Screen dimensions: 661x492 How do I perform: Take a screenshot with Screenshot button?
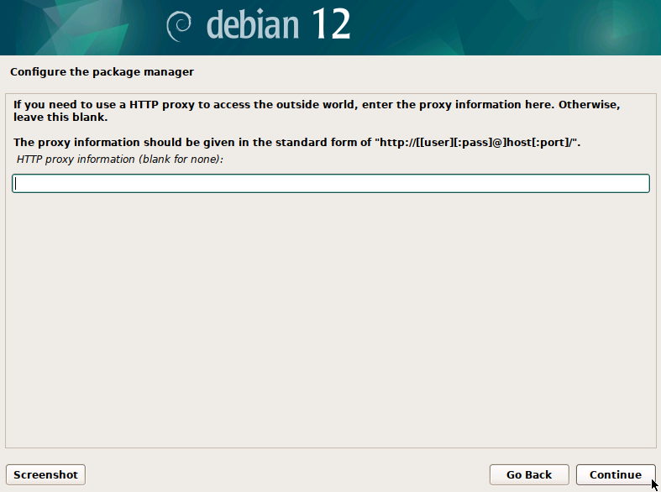click(45, 474)
